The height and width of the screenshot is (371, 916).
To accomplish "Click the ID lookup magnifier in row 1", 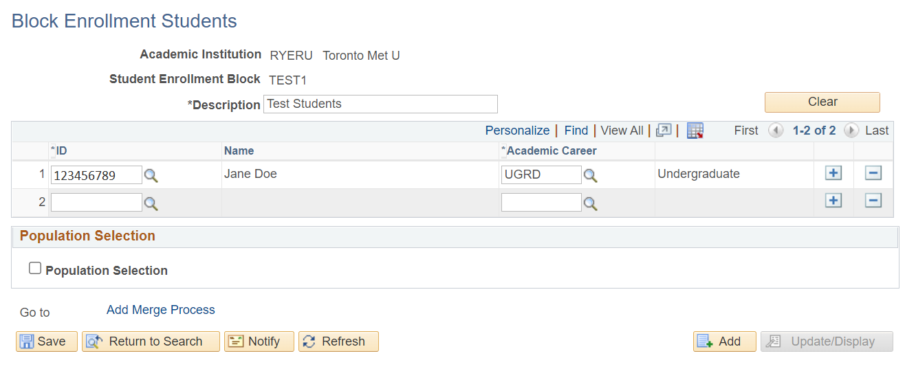I will click(x=151, y=176).
